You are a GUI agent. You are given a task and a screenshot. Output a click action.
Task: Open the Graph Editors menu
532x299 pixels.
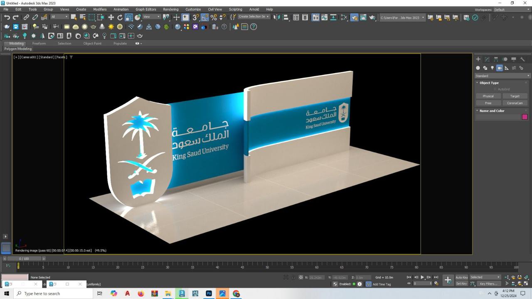(146, 9)
